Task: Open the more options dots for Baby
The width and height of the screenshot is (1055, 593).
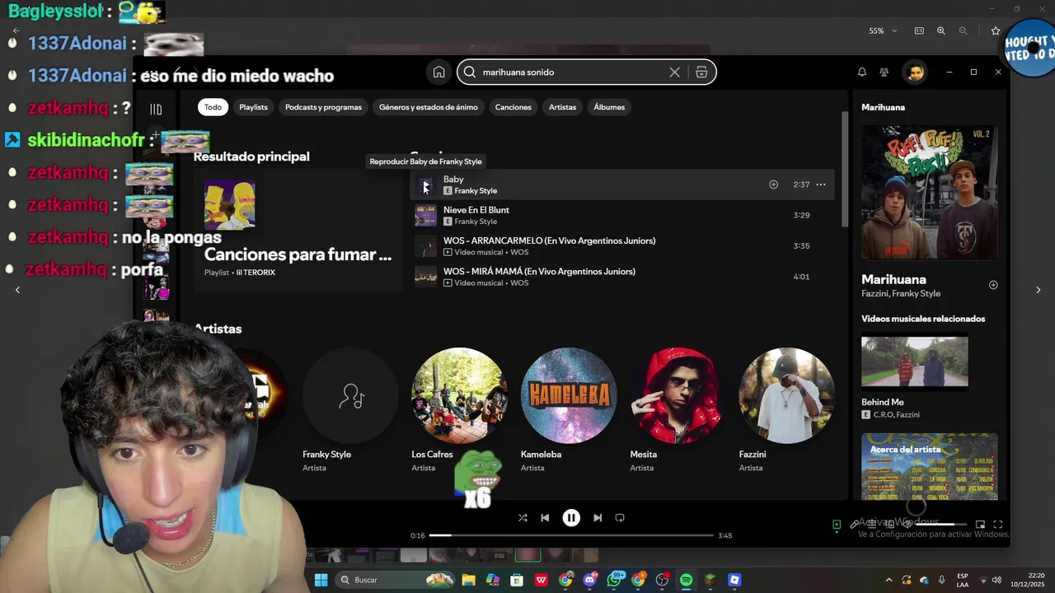Action: point(821,184)
